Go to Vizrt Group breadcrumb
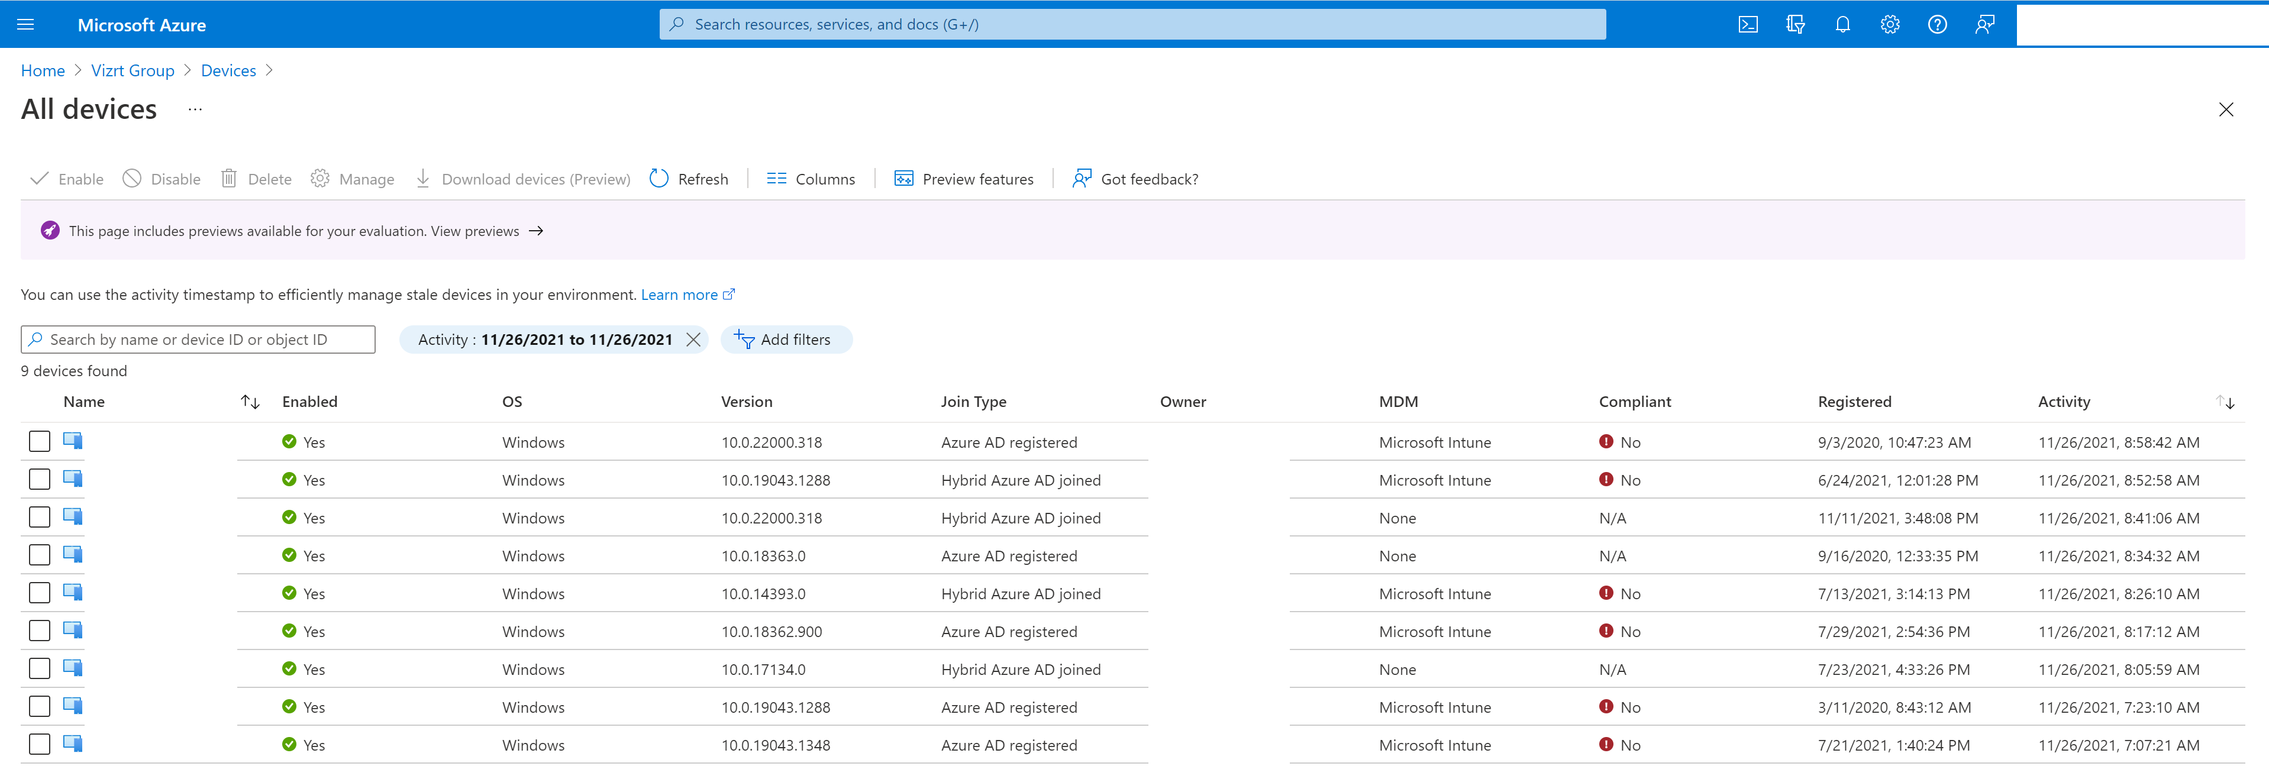 133,70
